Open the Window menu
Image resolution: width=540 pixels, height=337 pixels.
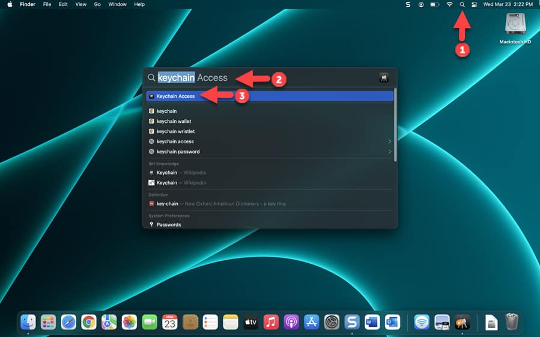pyautogui.click(x=118, y=4)
